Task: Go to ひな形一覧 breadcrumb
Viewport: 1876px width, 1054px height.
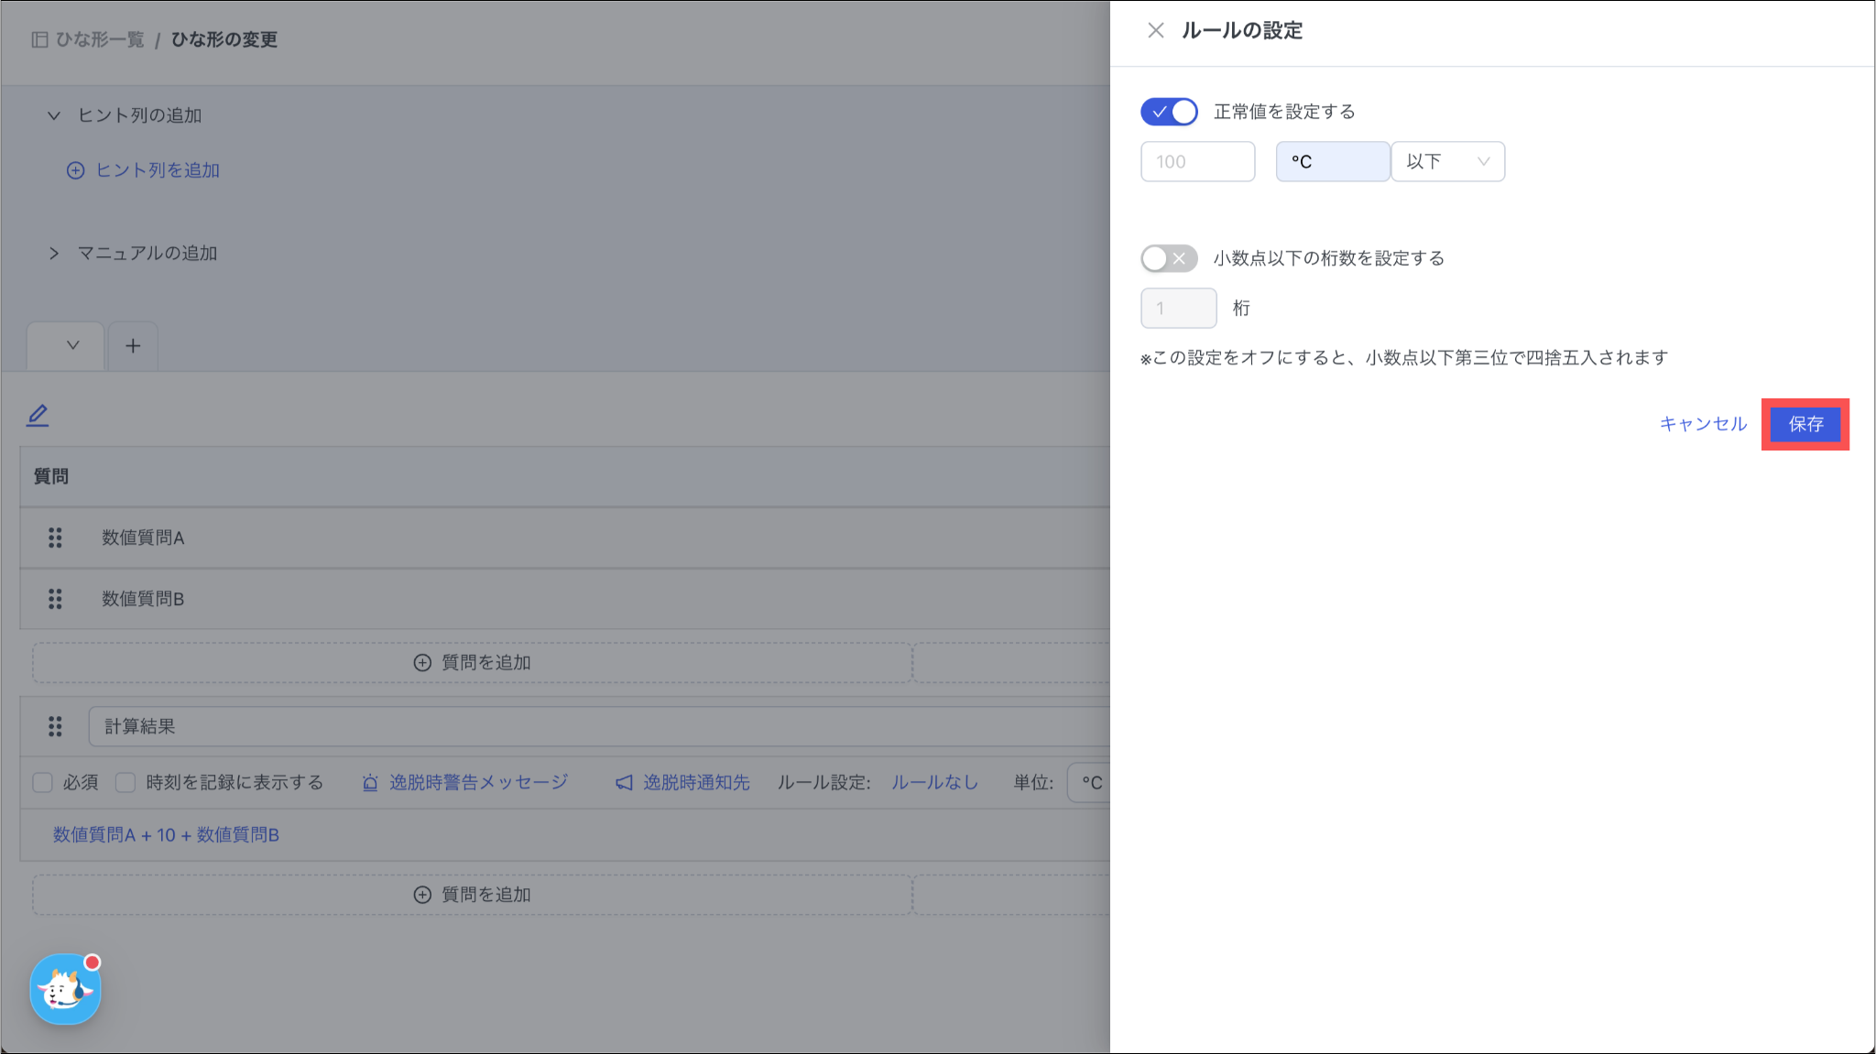Action: point(99,39)
